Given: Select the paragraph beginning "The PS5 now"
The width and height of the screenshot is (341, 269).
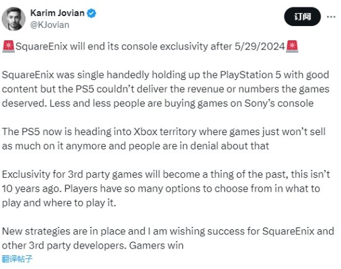Looking at the screenshot, I should point(164,139).
